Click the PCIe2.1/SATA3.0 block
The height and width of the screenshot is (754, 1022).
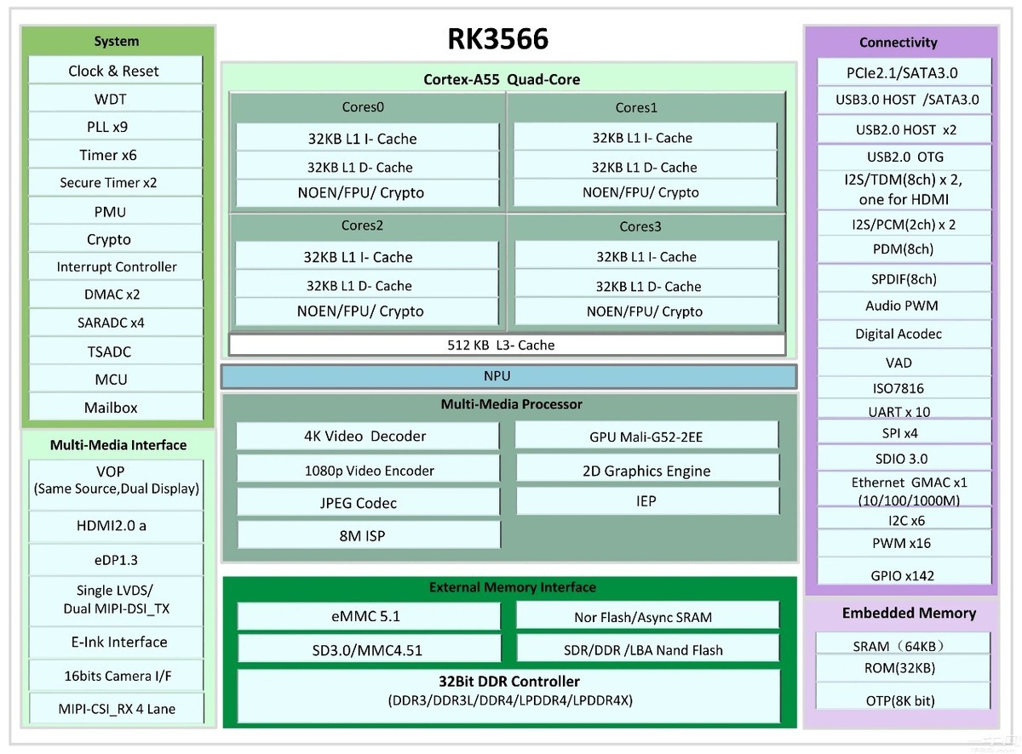(904, 72)
